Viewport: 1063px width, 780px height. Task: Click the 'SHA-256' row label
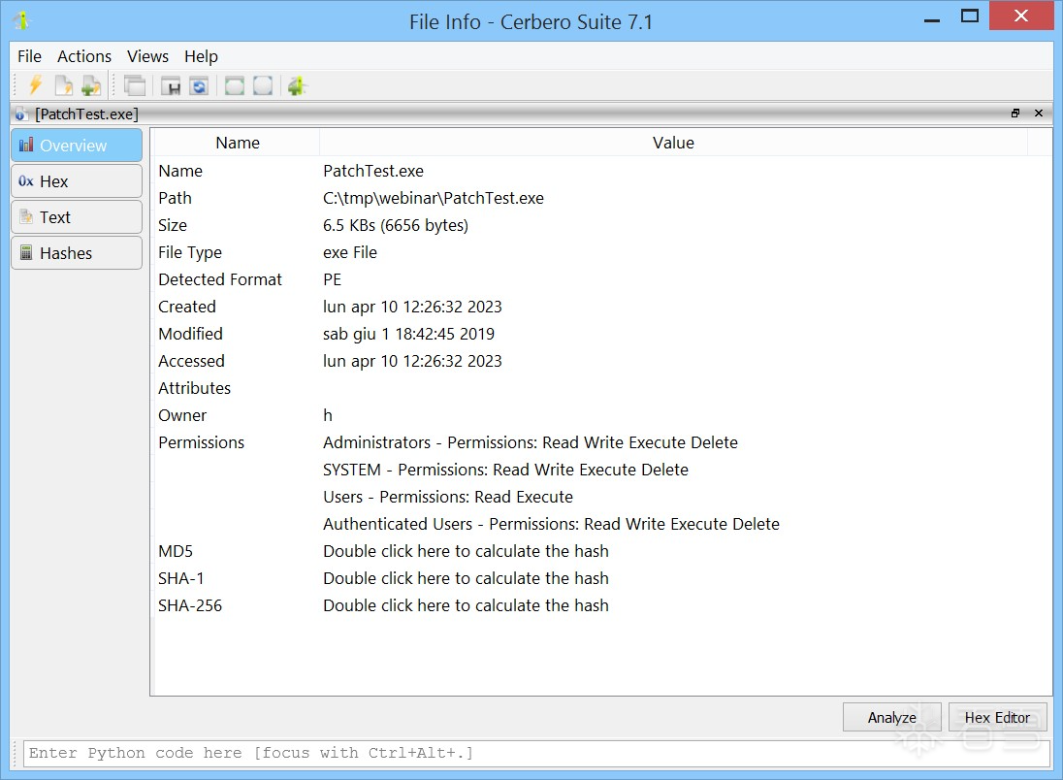click(190, 605)
